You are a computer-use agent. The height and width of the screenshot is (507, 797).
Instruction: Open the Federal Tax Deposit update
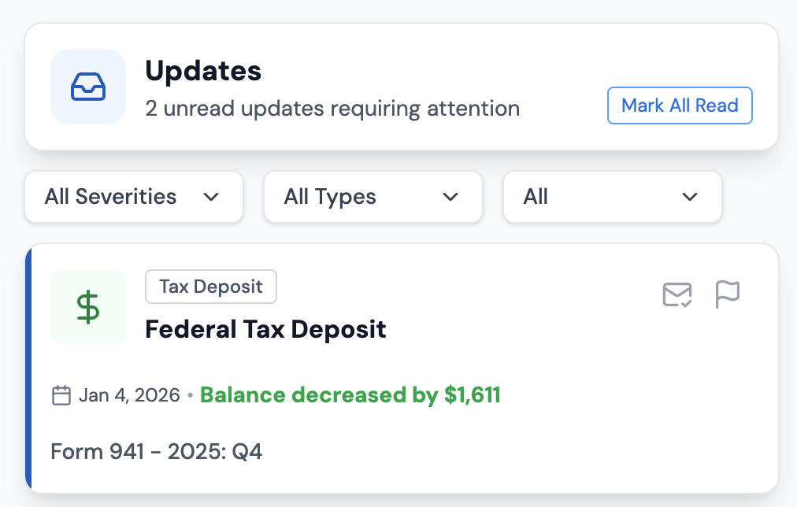coord(265,329)
